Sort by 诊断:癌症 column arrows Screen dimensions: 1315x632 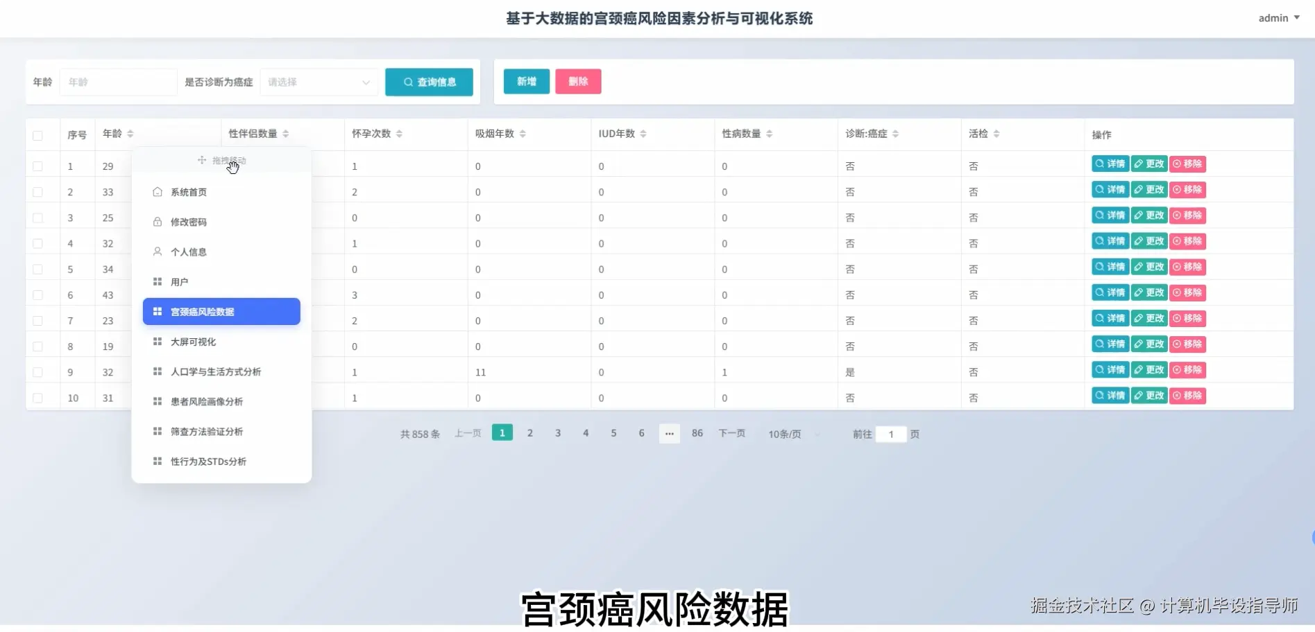point(896,134)
